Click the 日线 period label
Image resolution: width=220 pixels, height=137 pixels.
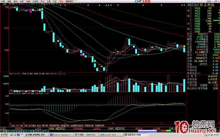click(4, 4)
